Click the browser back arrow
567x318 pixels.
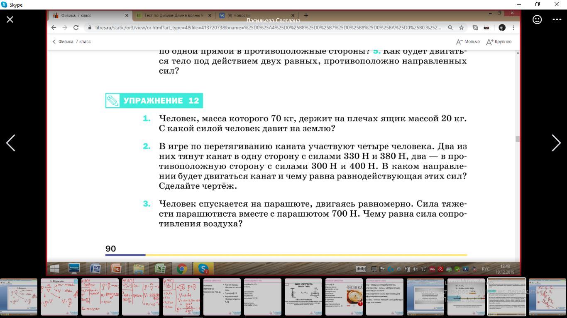pyautogui.click(x=54, y=27)
